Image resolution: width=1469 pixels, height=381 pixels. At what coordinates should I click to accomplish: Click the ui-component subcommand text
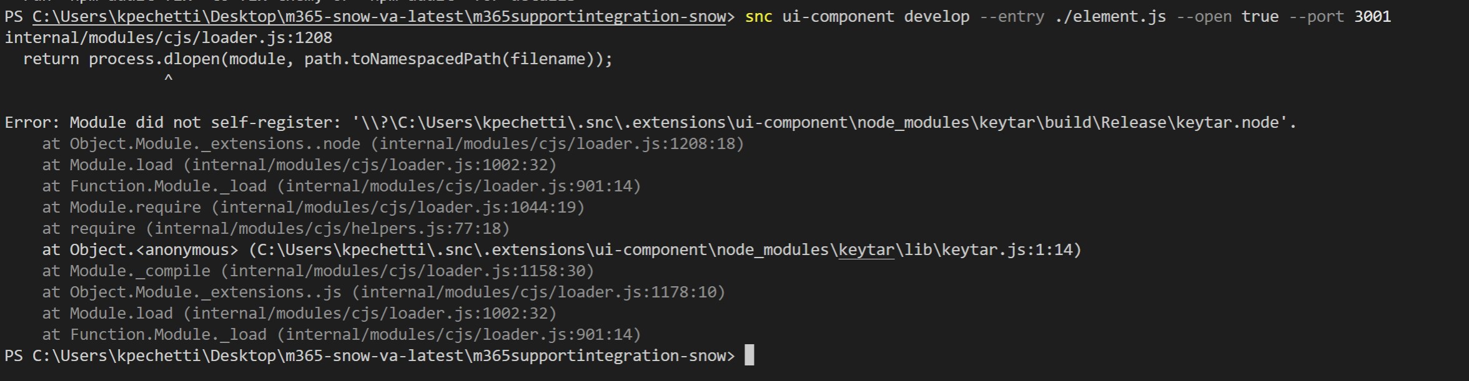point(838,17)
